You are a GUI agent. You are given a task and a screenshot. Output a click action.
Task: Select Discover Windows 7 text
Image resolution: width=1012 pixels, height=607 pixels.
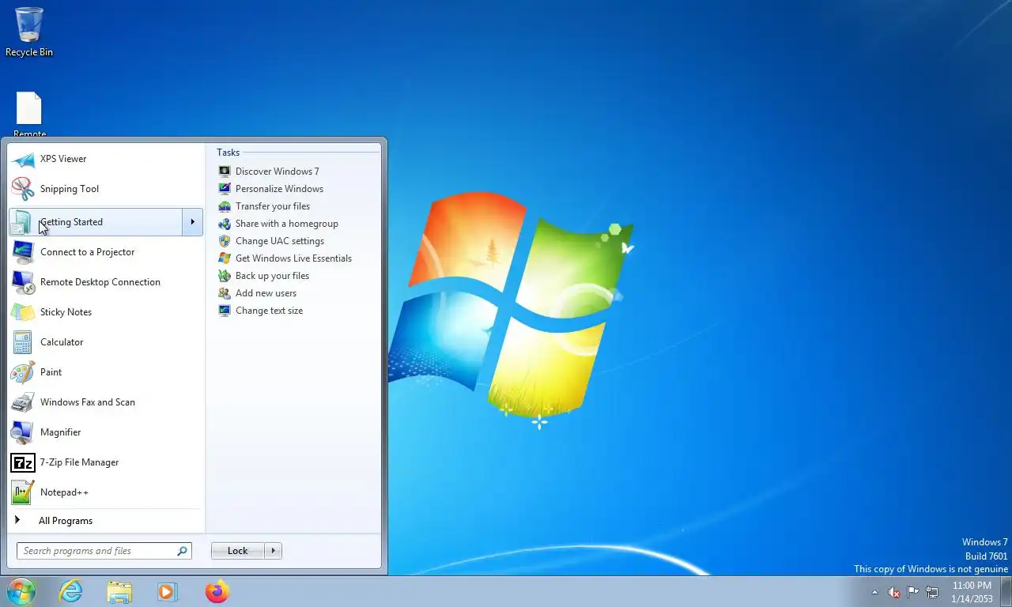click(278, 172)
